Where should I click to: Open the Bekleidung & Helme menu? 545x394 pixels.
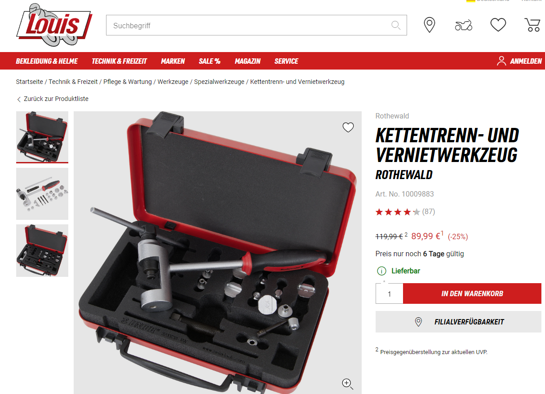47,61
